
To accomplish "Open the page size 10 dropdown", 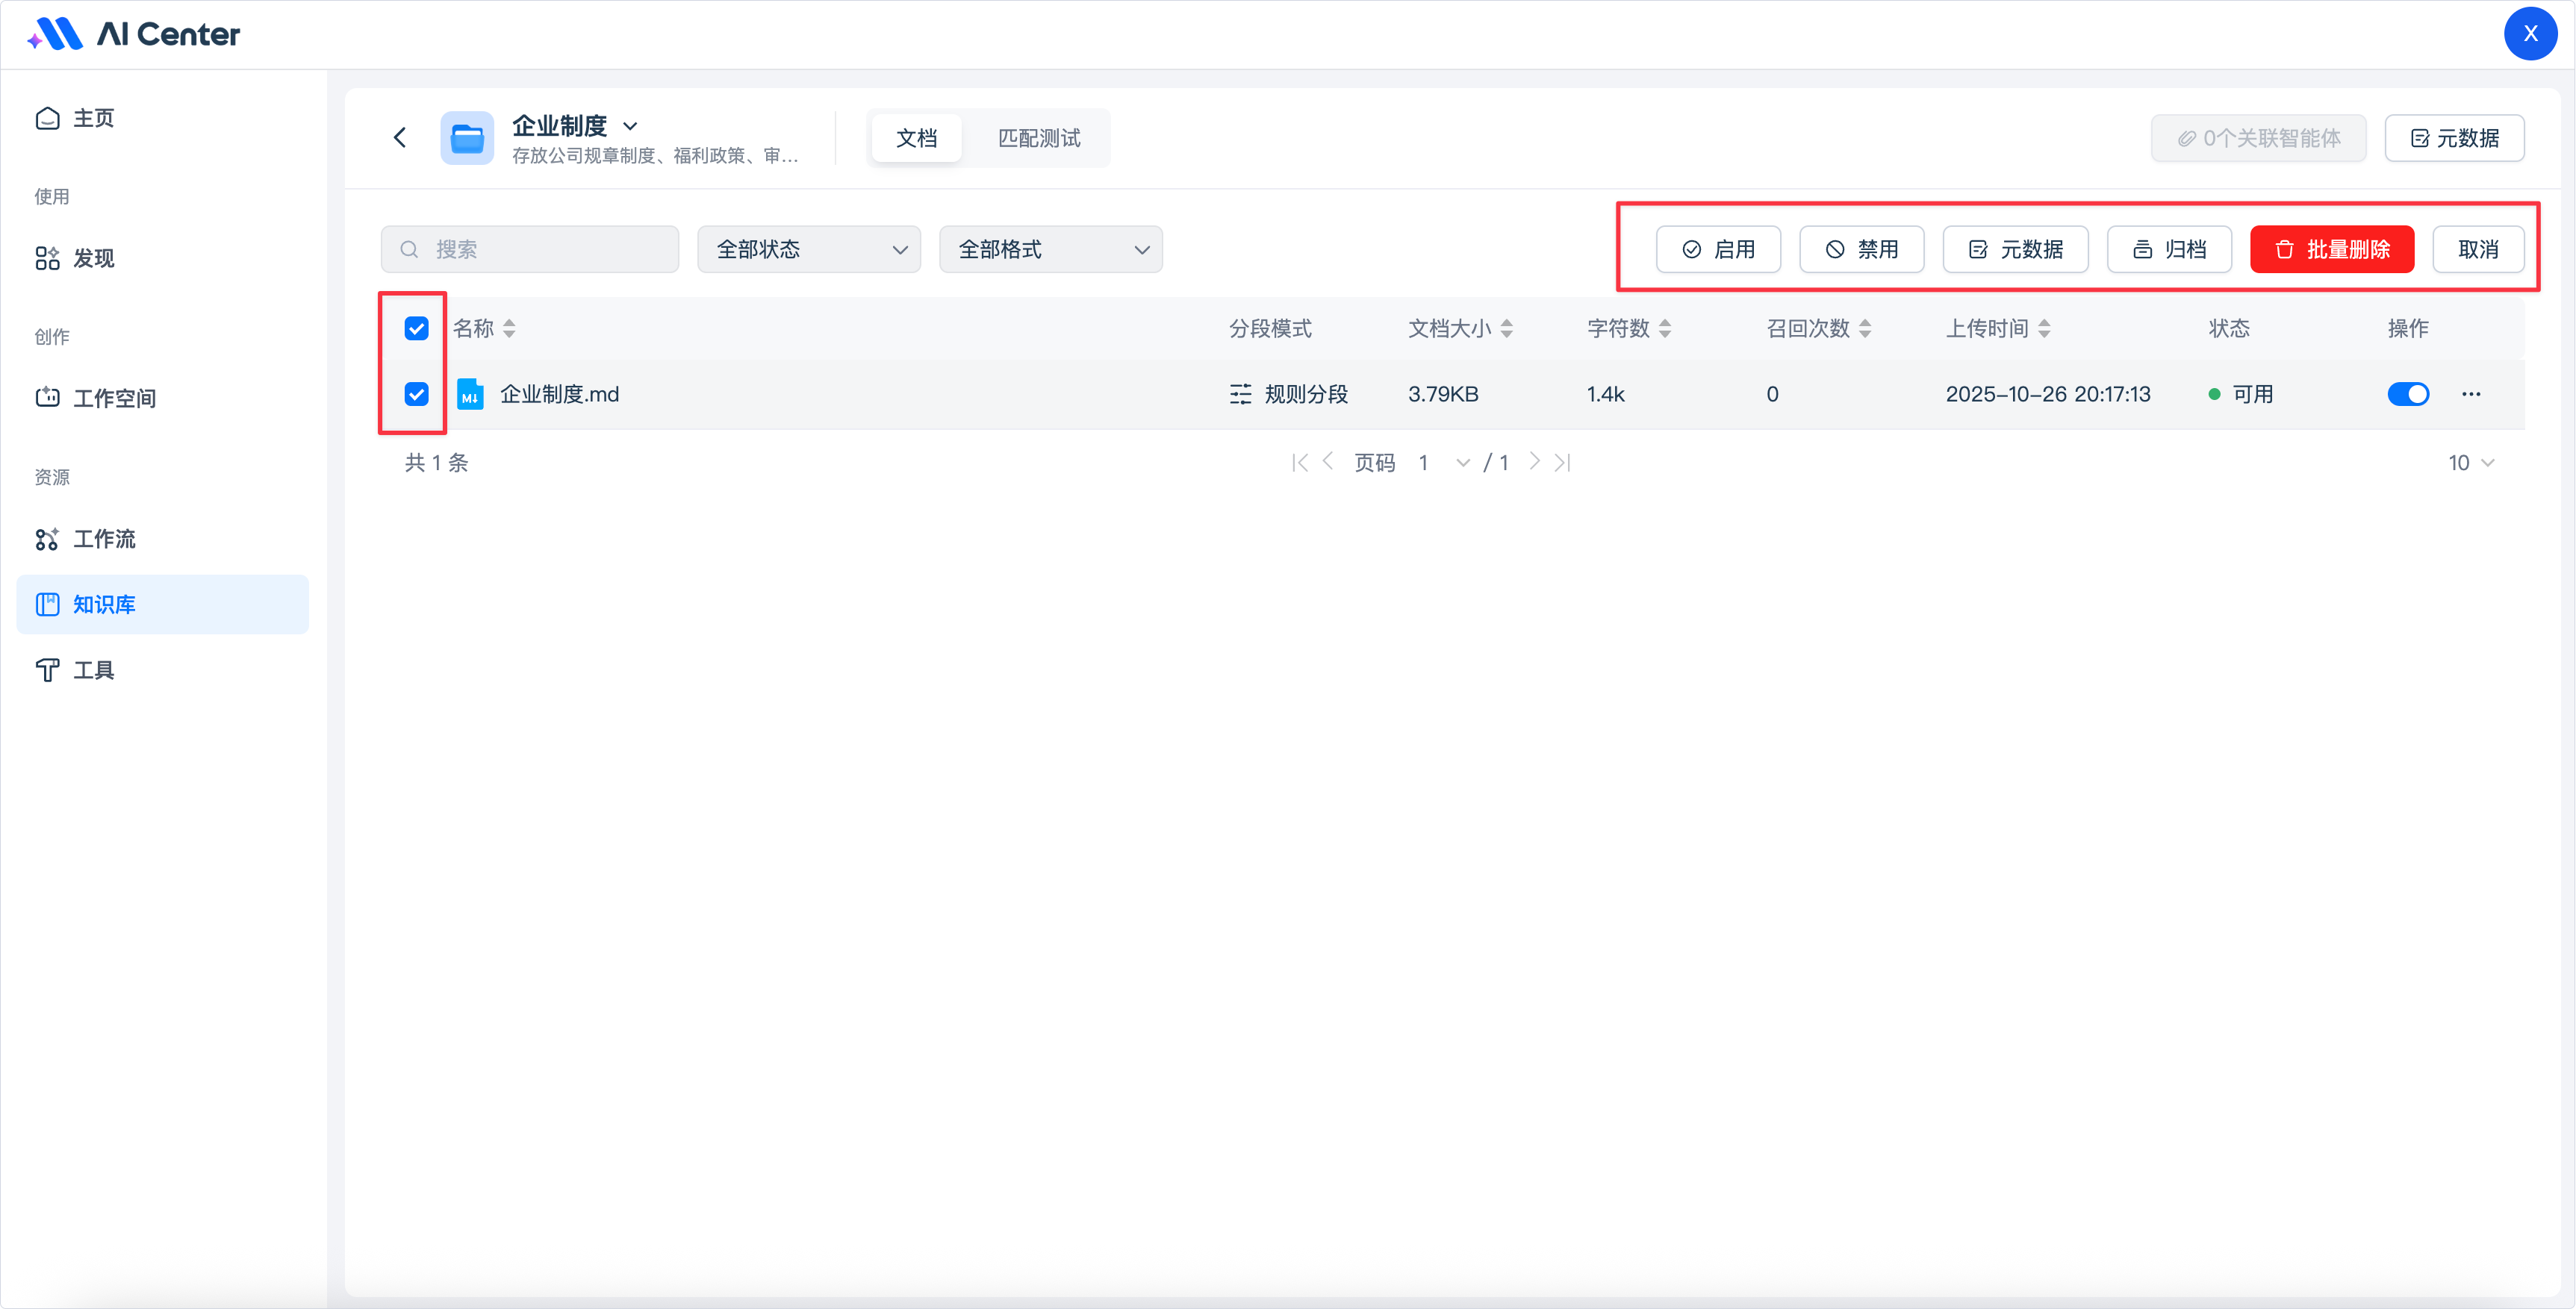I will click(2470, 463).
